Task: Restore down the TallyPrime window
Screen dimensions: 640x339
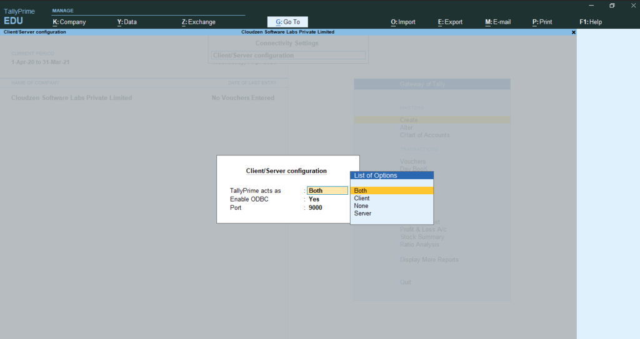Action: 612,5
